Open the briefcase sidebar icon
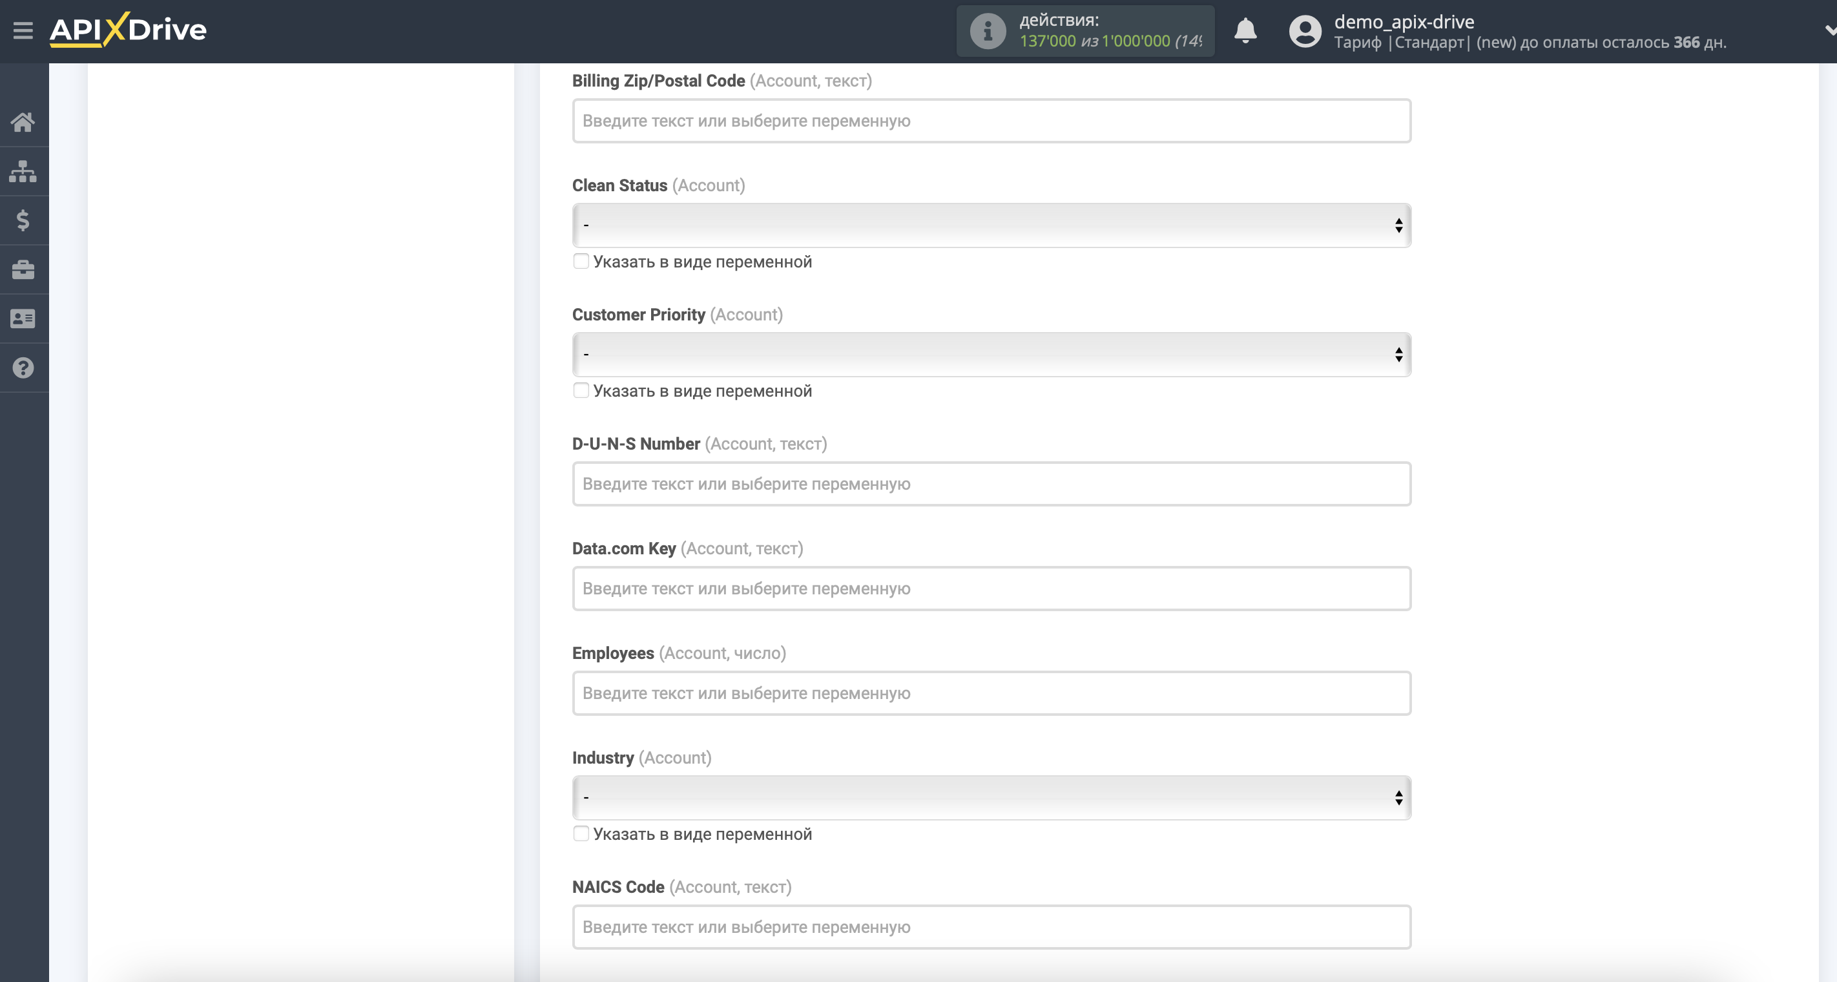1837x982 pixels. point(23,269)
